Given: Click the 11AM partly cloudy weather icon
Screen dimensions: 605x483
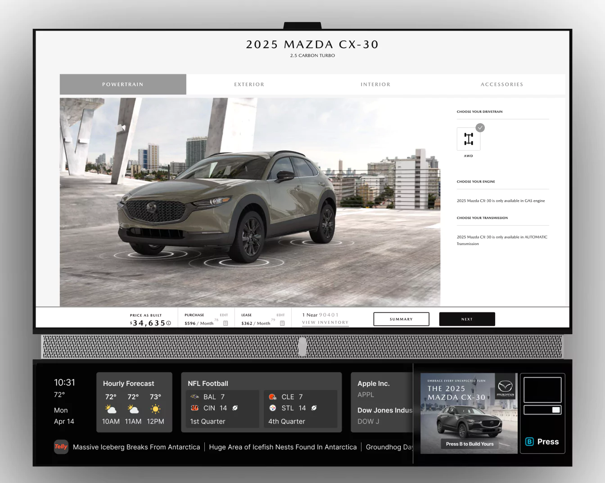Looking at the screenshot, I should [x=133, y=409].
